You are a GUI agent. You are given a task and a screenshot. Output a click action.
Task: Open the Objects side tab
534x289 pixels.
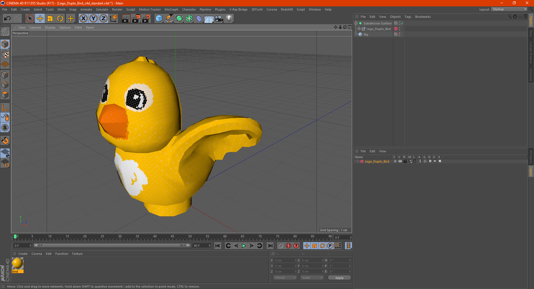coord(531,21)
